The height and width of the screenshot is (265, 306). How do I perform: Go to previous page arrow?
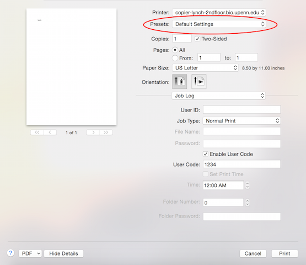[50, 132]
